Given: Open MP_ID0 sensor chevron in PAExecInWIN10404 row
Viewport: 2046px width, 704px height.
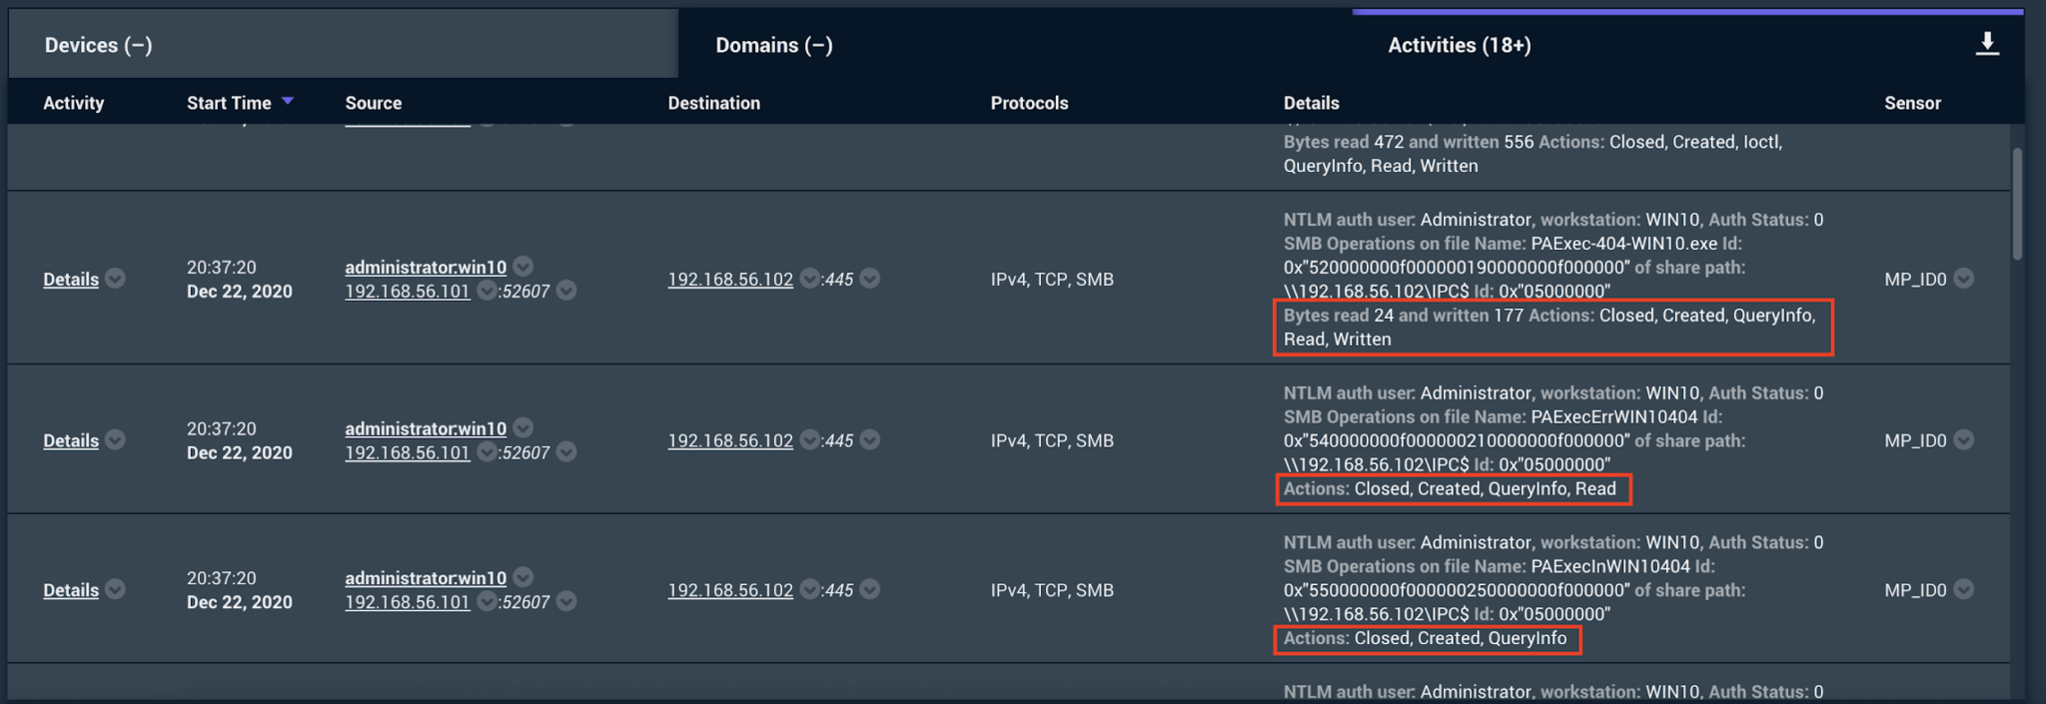Looking at the screenshot, I should point(1963,589).
